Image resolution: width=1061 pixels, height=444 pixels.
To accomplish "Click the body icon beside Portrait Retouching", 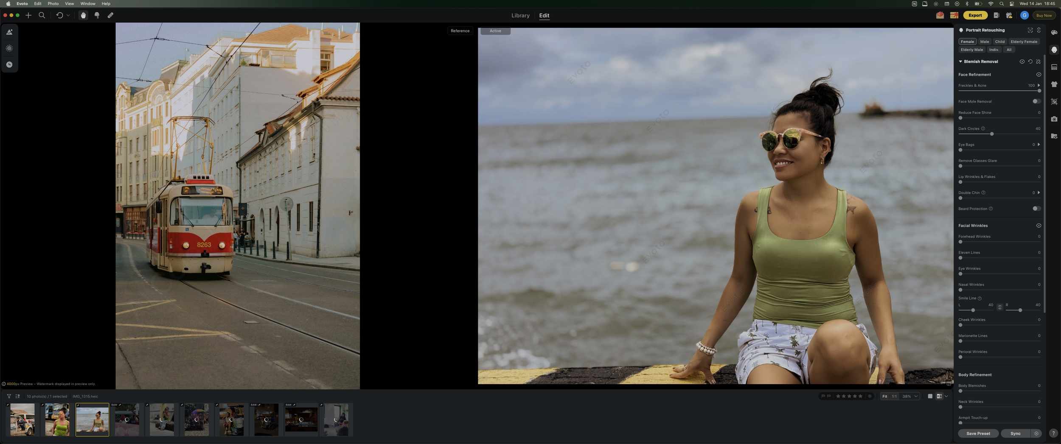I will click(1039, 30).
